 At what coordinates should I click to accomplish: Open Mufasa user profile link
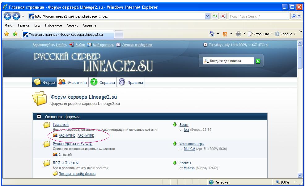pyautogui.click(x=189, y=168)
